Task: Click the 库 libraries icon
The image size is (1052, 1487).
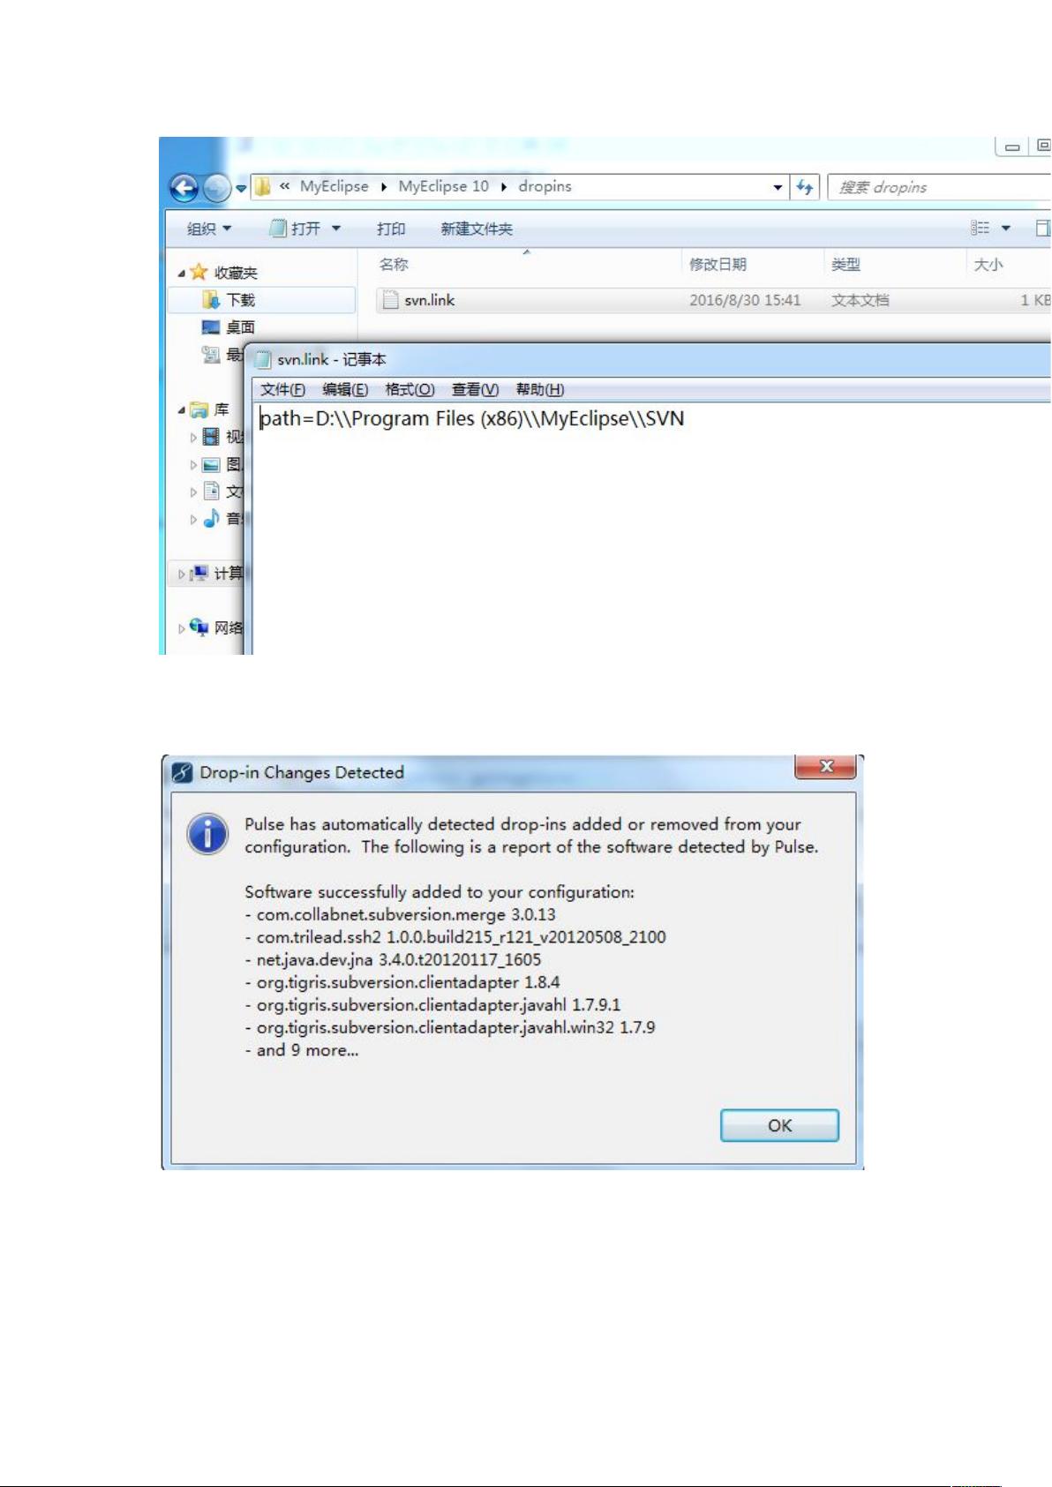Action: point(199,409)
